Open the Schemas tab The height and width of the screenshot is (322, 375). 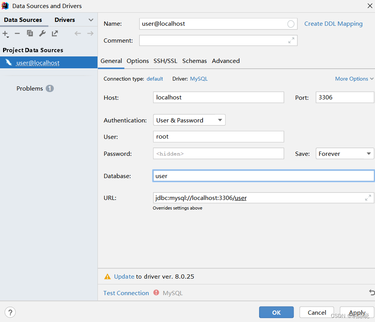coord(195,61)
